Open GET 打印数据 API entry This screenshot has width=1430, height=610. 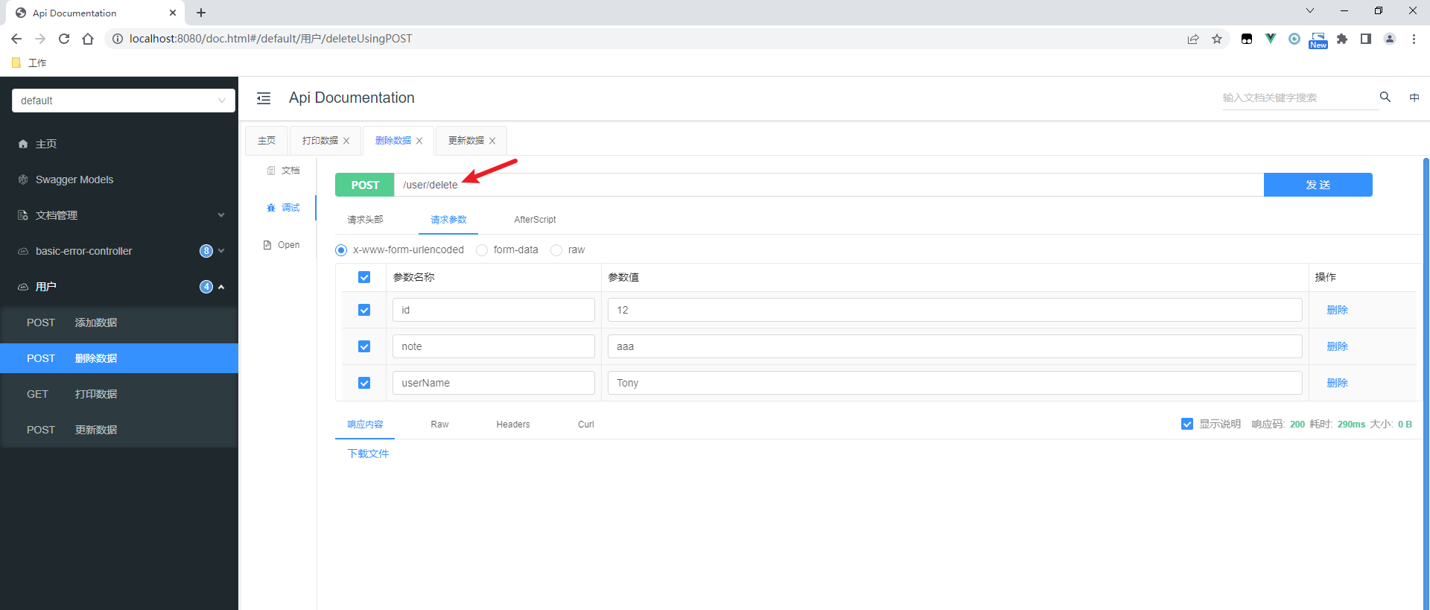(x=119, y=394)
